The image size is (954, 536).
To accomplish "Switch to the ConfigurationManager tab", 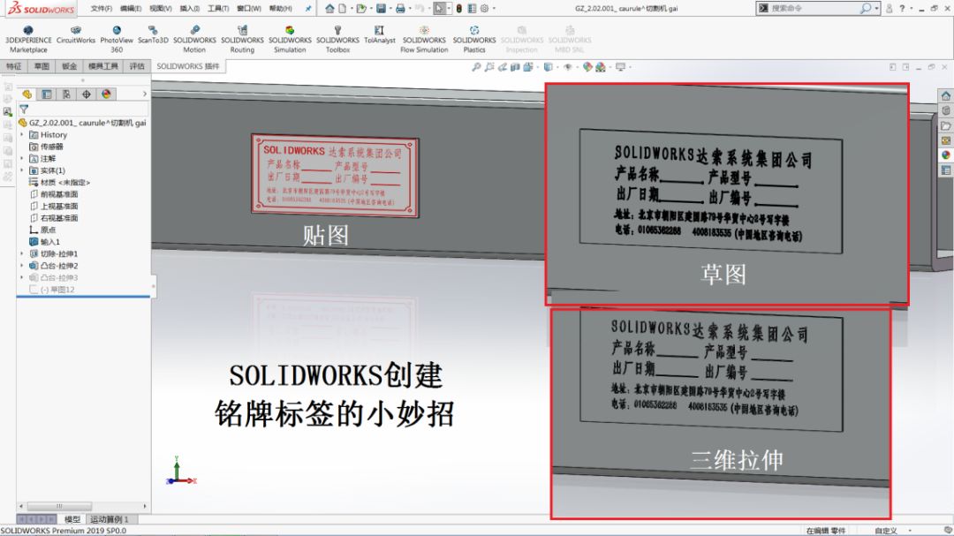I will 66,94.
